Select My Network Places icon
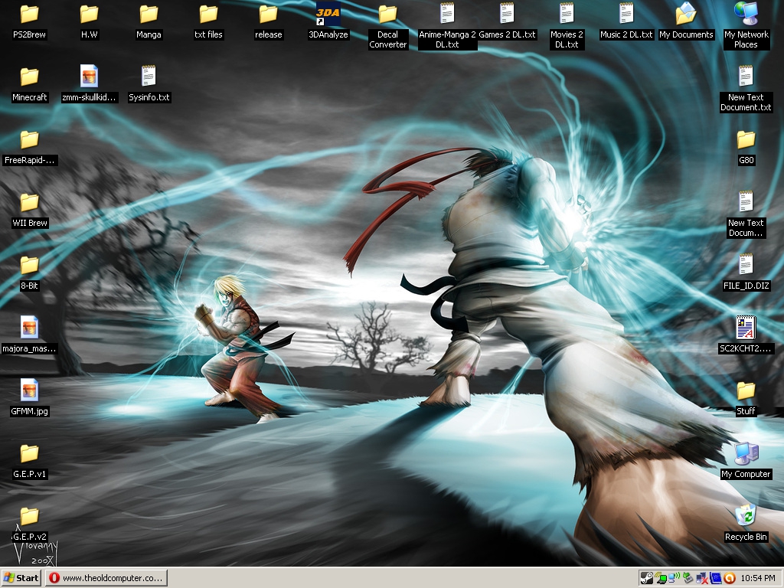The height and width of the screenshot is (588, 784). pyautogui.click(x=745, y=14)
